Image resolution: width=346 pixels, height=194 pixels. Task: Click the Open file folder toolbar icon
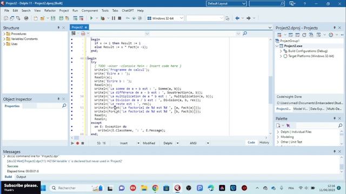[x=42, y=18]
